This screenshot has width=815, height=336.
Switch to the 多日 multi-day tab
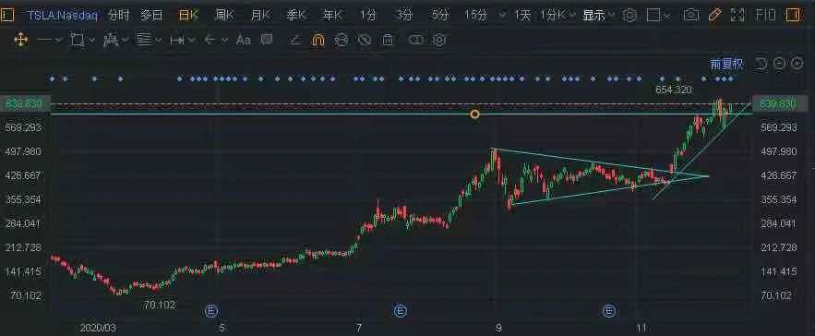(151, 16)
